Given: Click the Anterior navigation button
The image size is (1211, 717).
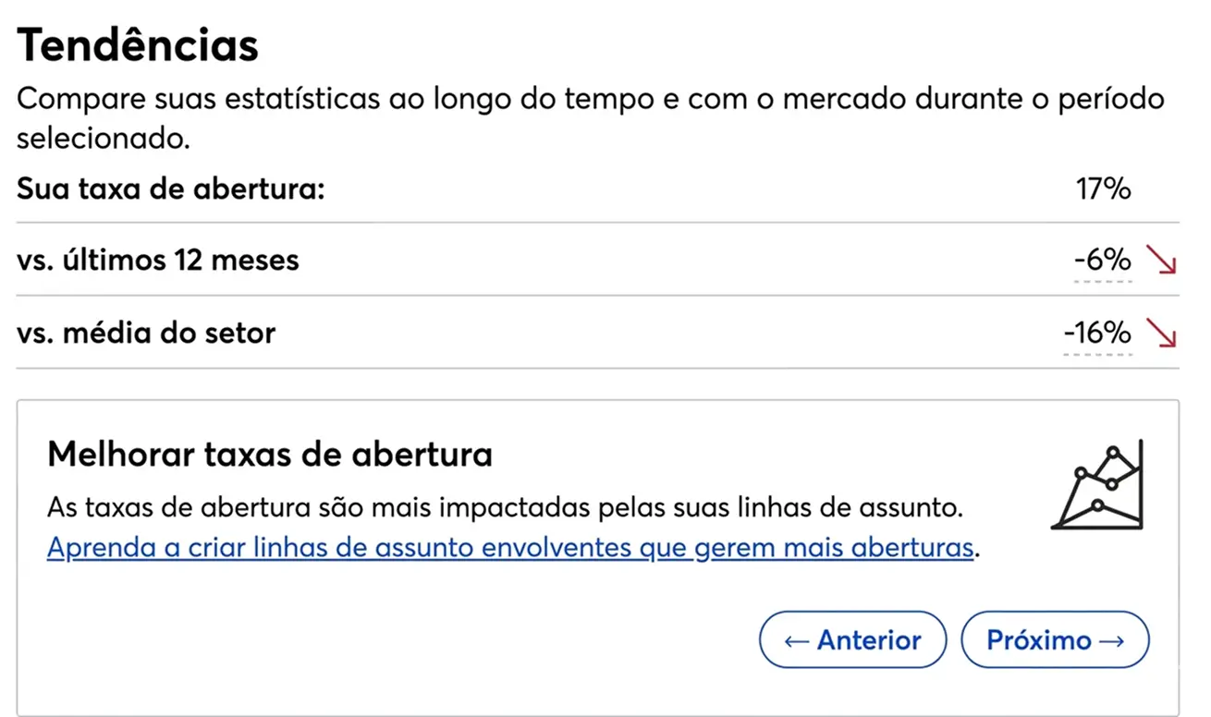Looking at the screenshot, I should pos(852,639).
